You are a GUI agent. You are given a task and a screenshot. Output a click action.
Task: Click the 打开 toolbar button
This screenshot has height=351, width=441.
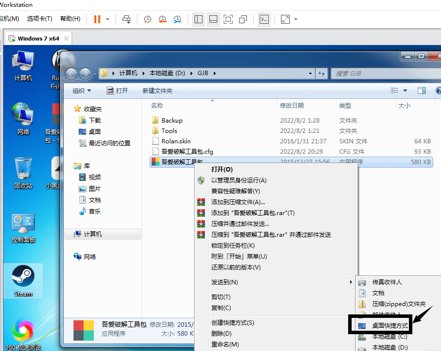117,90
